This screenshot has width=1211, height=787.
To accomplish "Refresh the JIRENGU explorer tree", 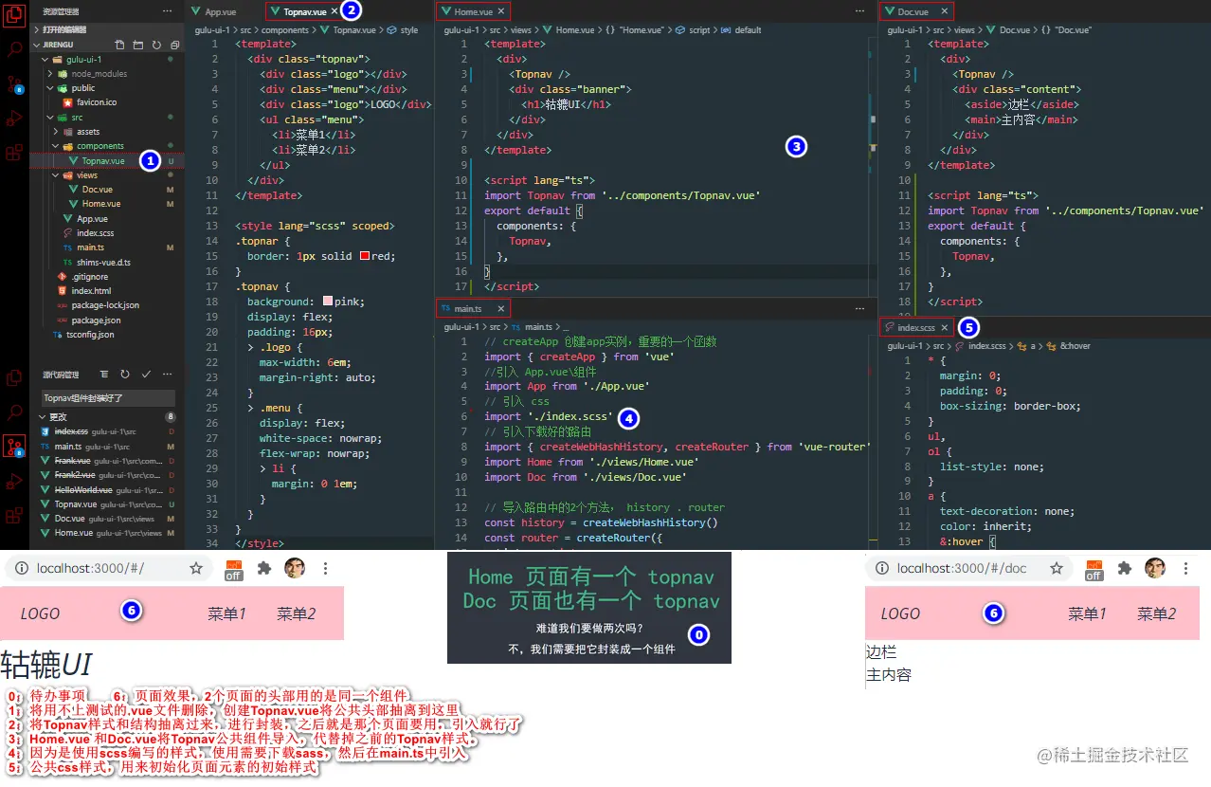I will (x=156, y=45).
